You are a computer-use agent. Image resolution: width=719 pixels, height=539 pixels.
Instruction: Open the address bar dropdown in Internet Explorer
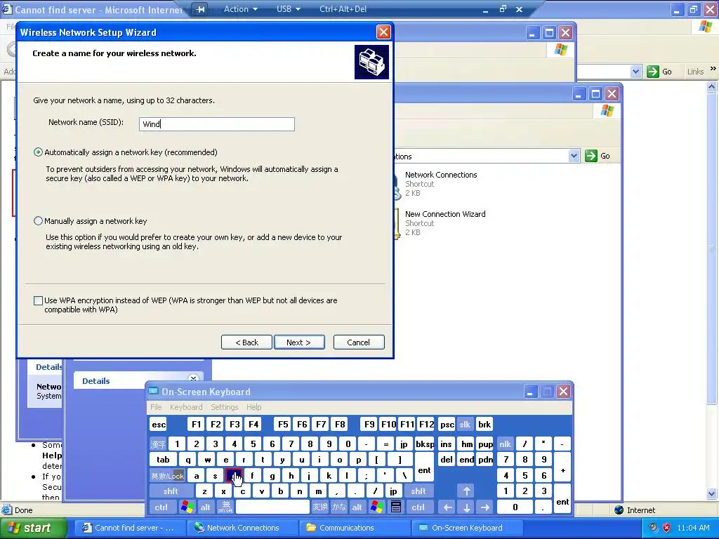[635, 72]
